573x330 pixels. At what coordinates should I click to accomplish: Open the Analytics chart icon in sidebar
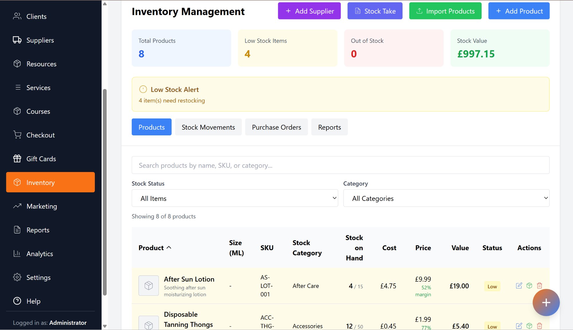click(x=17, y=253)
